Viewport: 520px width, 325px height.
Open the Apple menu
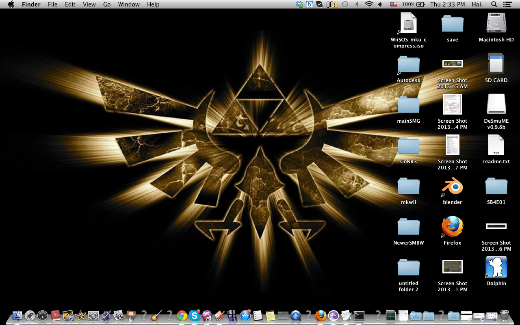click(11, 4)
